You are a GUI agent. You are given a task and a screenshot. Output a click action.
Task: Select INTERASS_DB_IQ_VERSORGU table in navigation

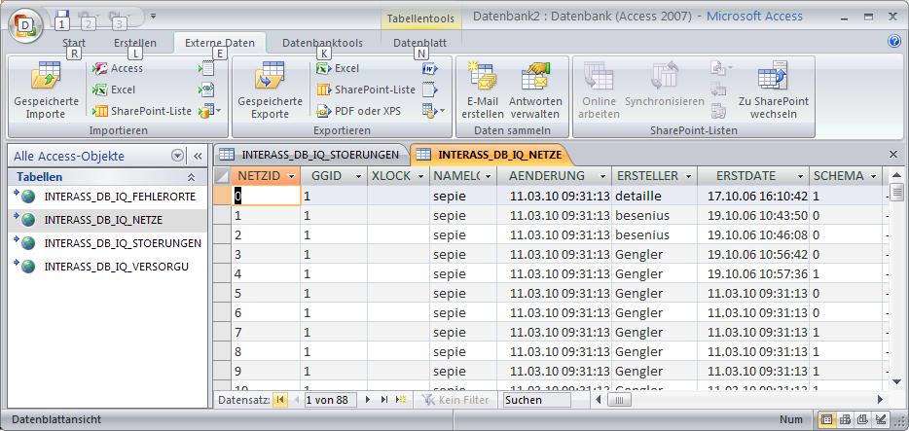click(109, 267)
